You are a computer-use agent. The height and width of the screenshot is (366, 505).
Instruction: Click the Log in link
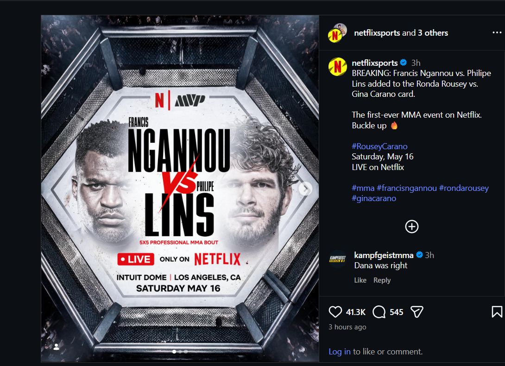point(340,352)
